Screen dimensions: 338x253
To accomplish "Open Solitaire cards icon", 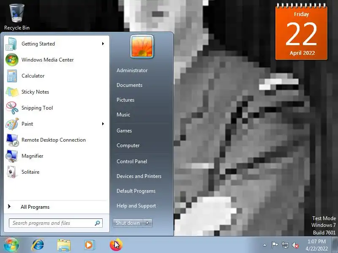I will (12, 172).
